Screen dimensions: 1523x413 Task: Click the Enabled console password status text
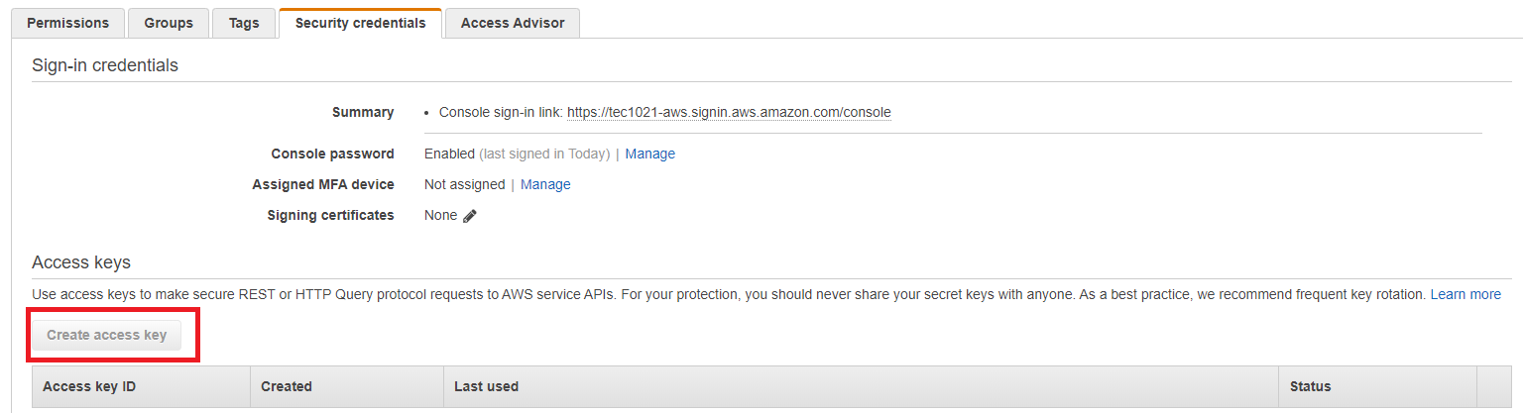tap(449, 155)
